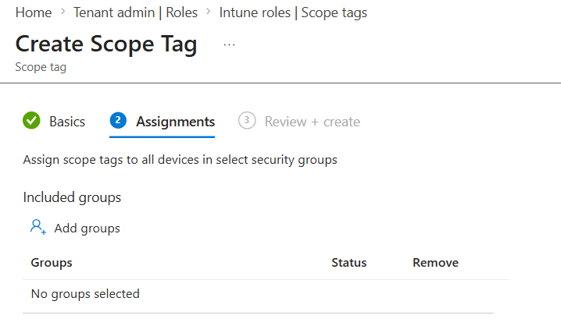The image size is (561, 333).
Task: Click chevron after Home breadcrumb
Action: pos(63,12)
